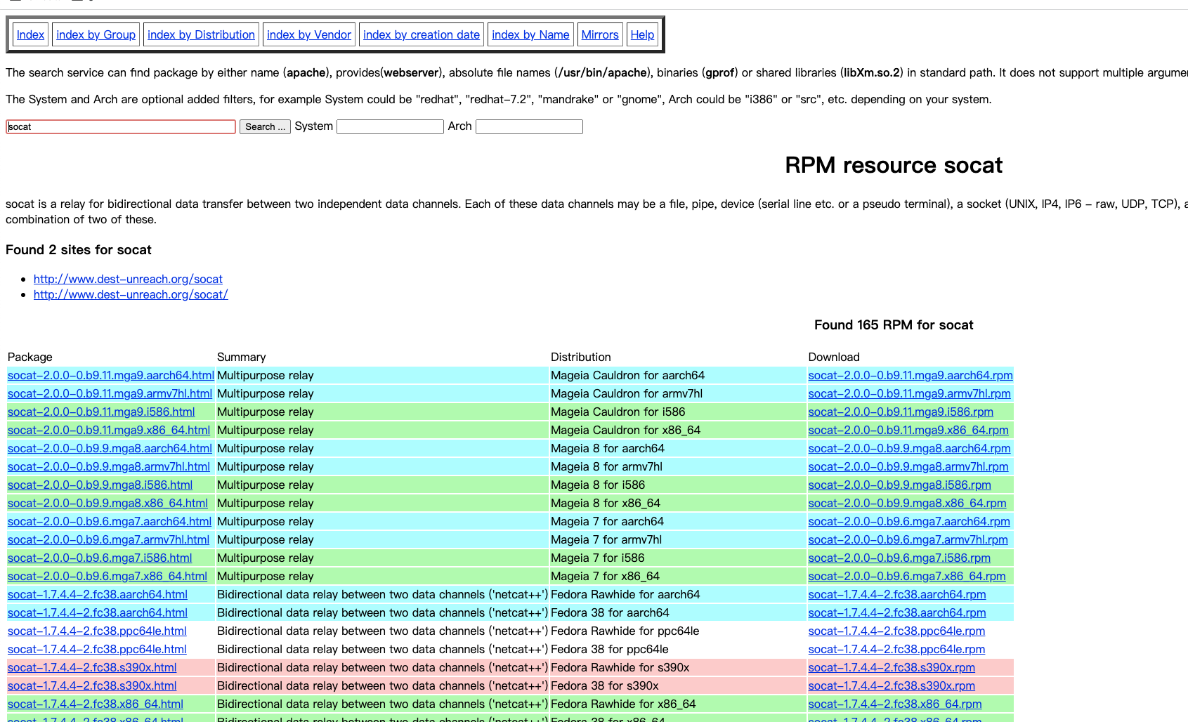Open fc38.ppc64le.html in Fedora Rawhide row

click(x=97, y=631)
